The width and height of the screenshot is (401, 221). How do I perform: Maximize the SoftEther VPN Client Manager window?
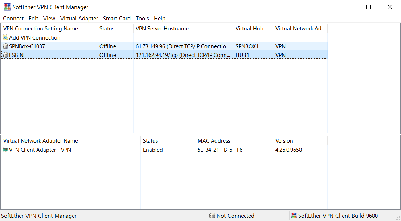tap(368, 7)
